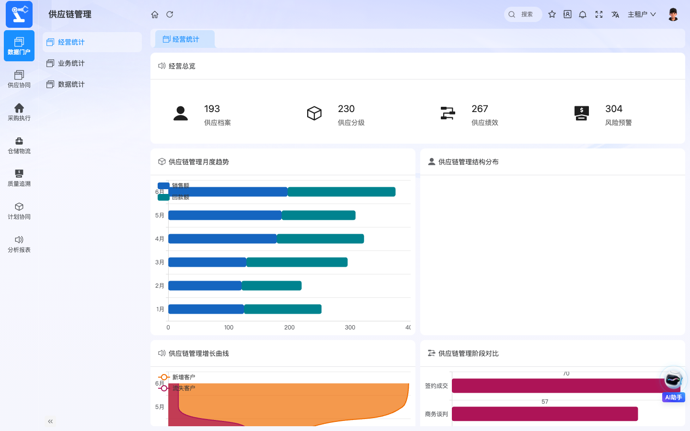Image resolution: width=690 pixels, height=431 pixels.
Task: Click the 风险预警 dollar icon
Action: 581,113
